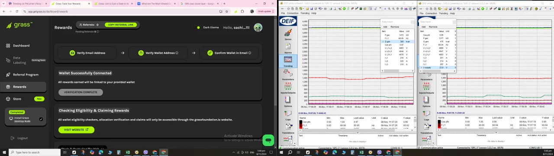Click the sachi user avatar
The height and width of the screenshot is (156, 554).
(258, 27)
